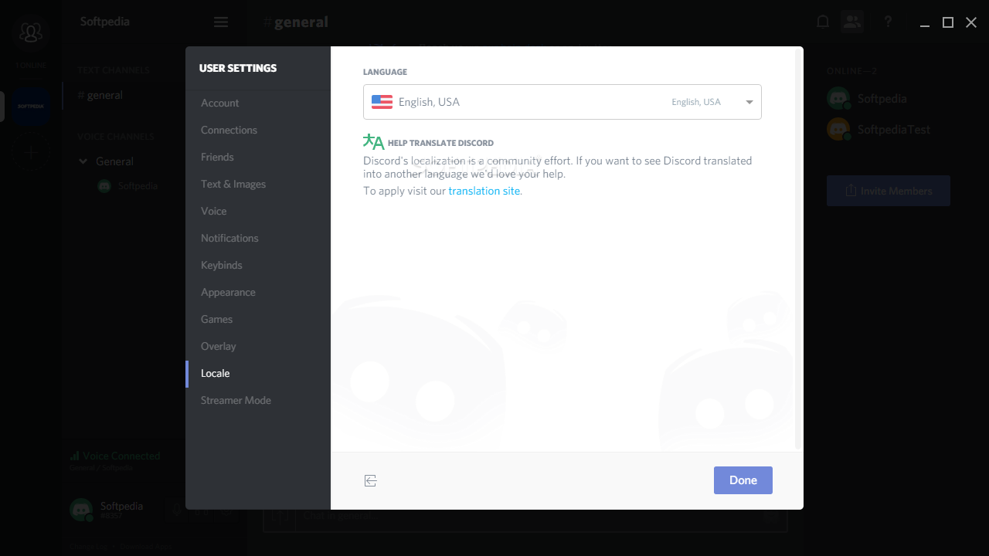Switch to Appearance settings
This screenshot has height=556, width=989.
pos(258,292)
